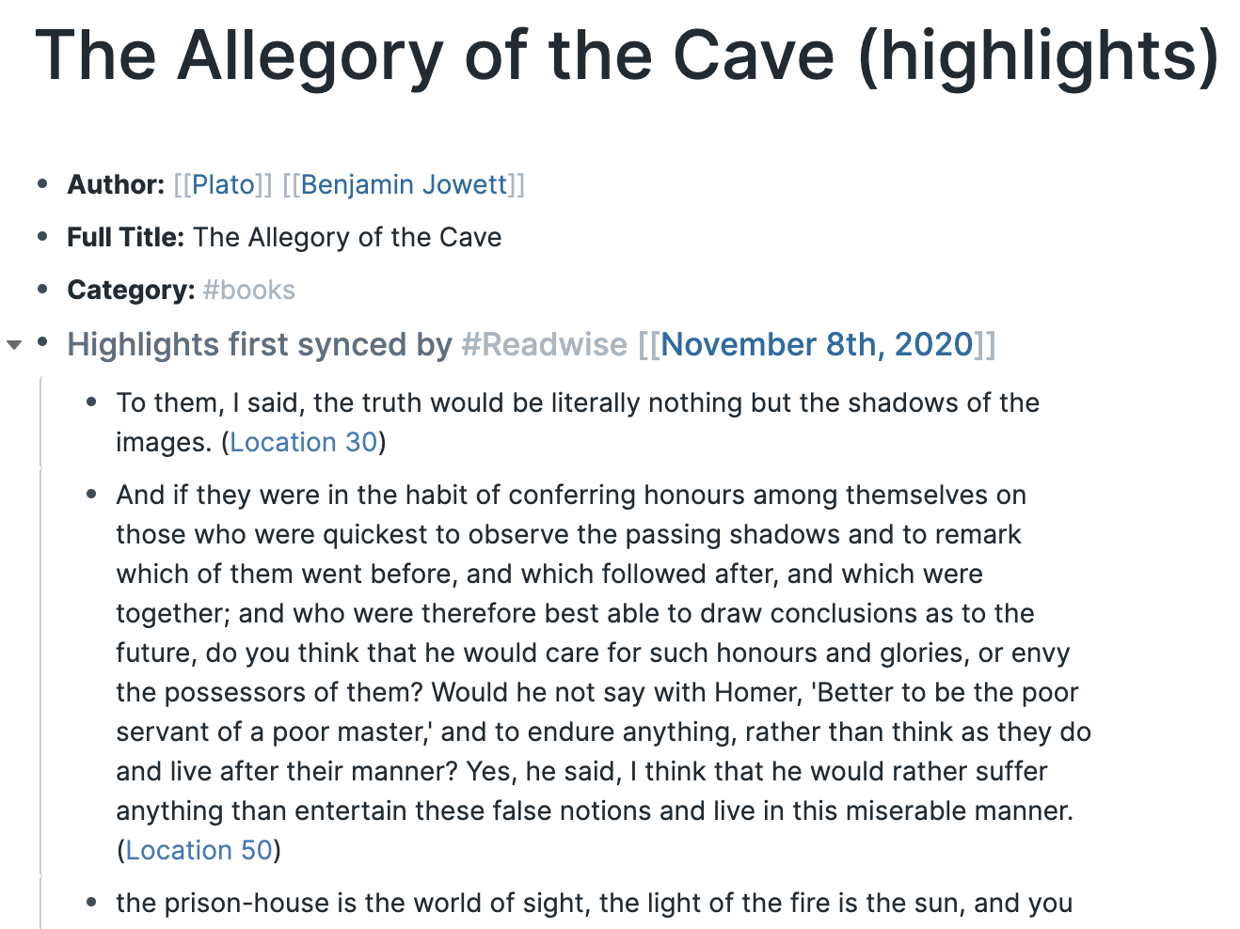The image size is (1240, 929).
Task: Click the Full Title block text
Action: tap(346, 237)
